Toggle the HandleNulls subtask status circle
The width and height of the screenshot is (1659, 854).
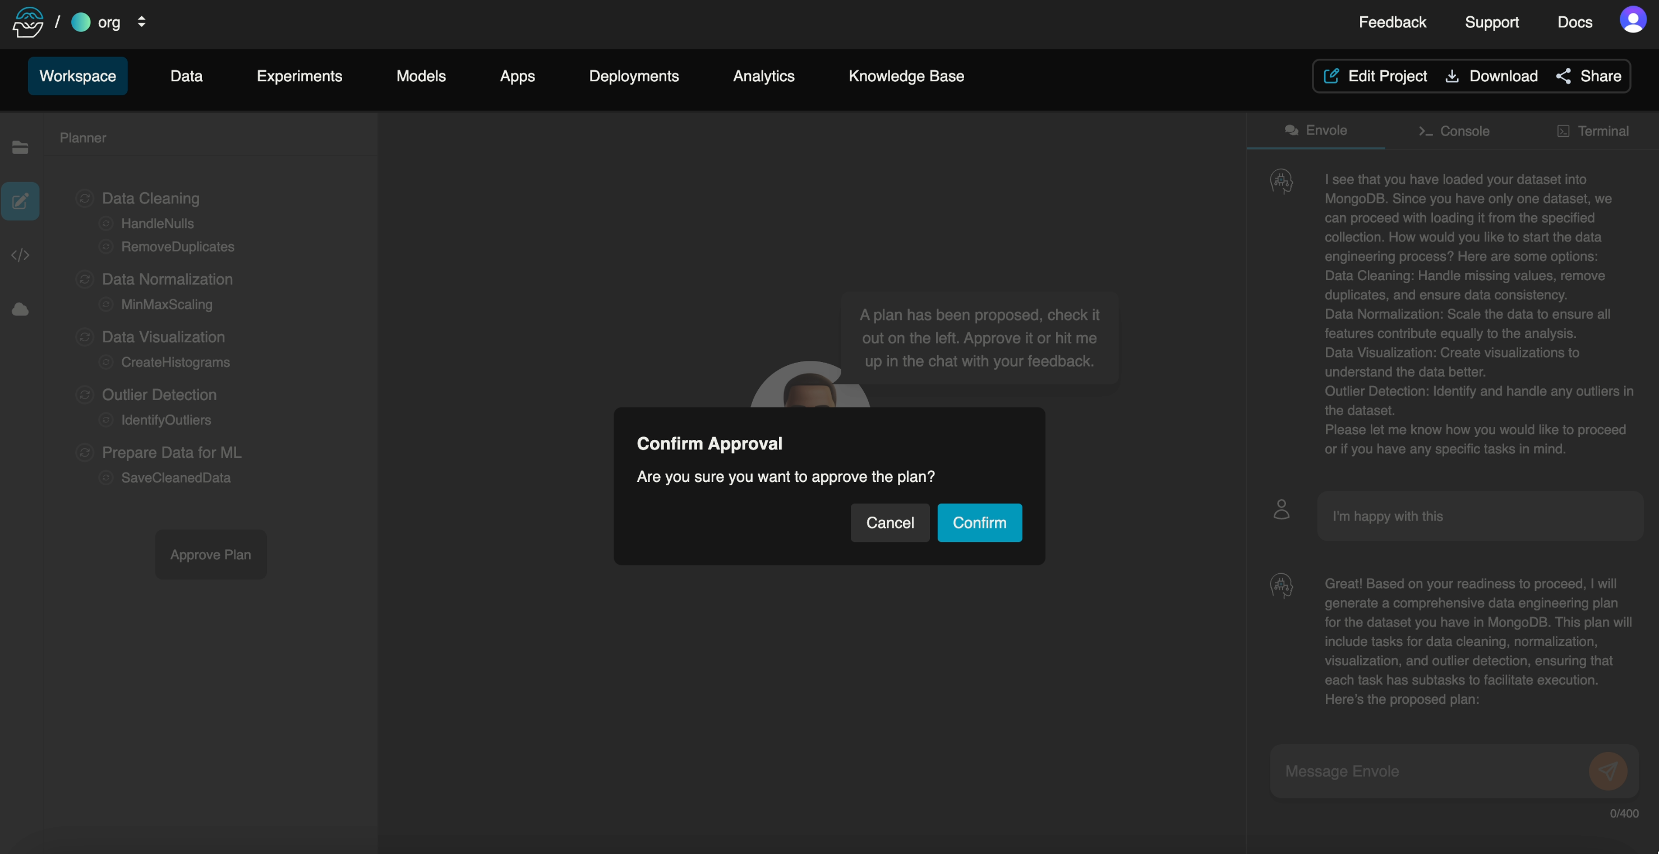tap(106, 224)
